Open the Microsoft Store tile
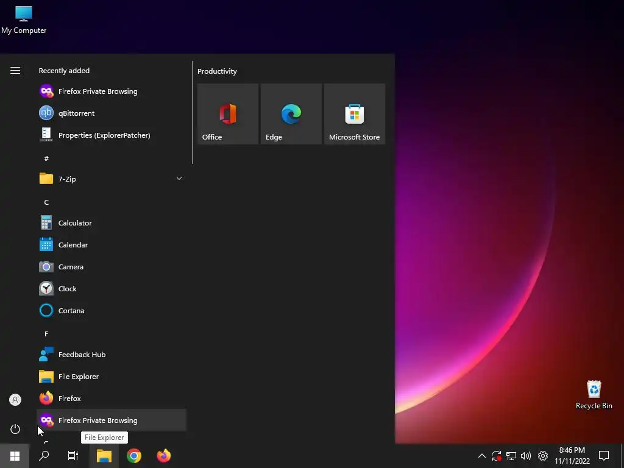Image resolution: width=624 pixels, height=468 pixels. [355, 114]
